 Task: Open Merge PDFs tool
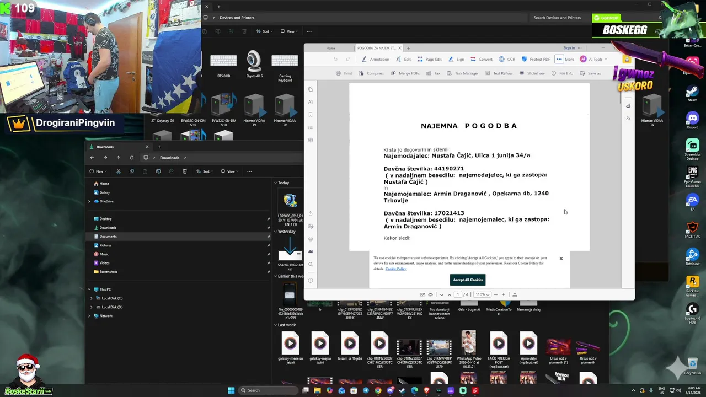pos(405,73)
